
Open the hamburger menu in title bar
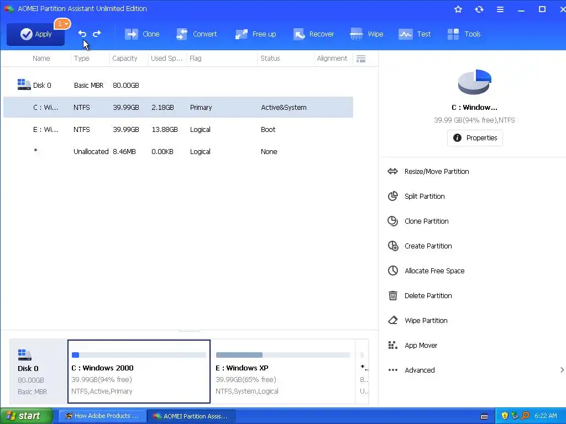coord(500,9)
